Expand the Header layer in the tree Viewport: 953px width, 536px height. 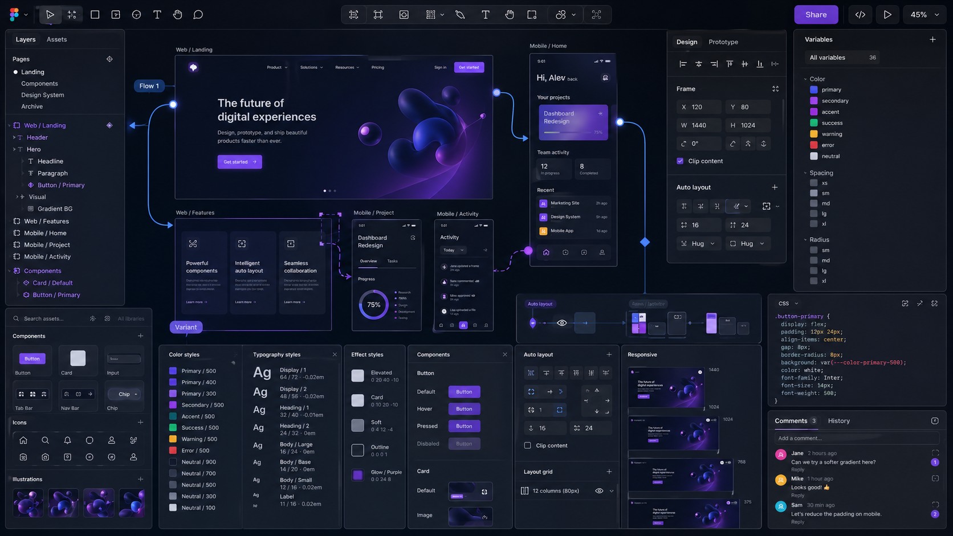click(x=14, y=137)
